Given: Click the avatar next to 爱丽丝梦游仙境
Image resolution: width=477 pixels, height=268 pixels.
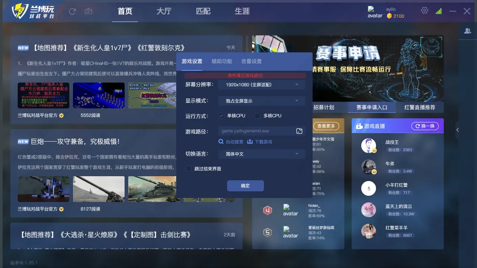Looking at the screenshot, I should tap(290, 233).
